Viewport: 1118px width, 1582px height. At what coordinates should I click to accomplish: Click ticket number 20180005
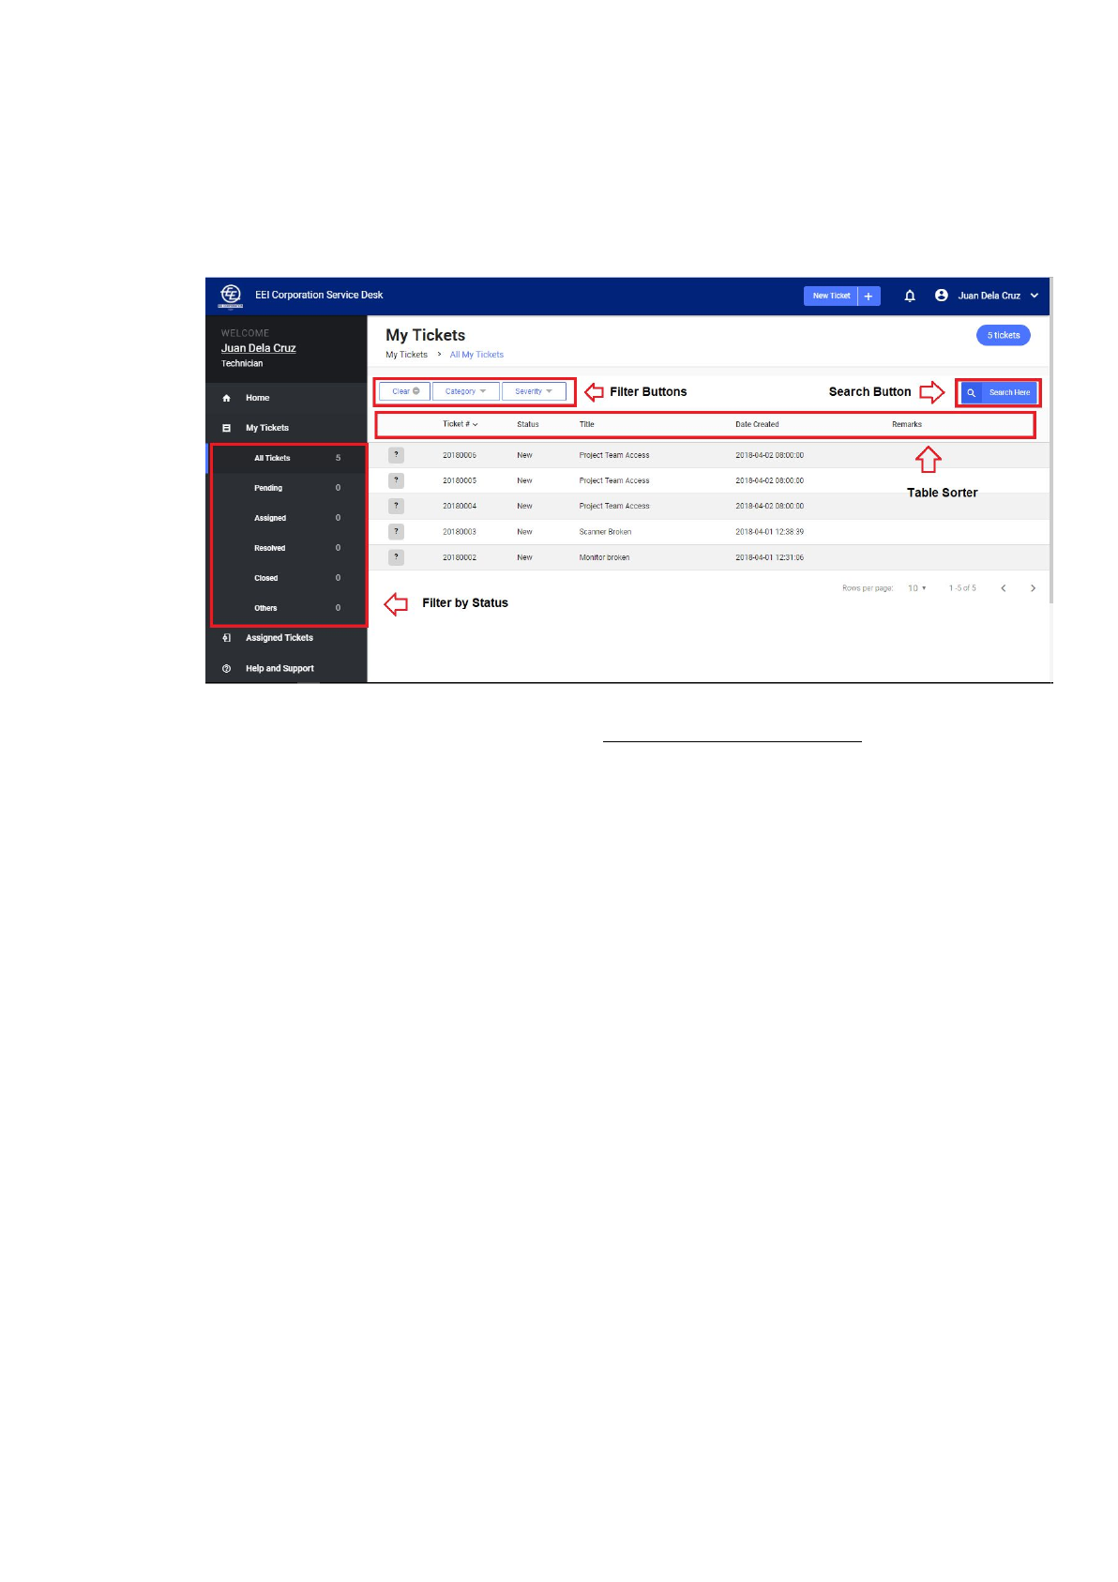[x=460, y=480]
